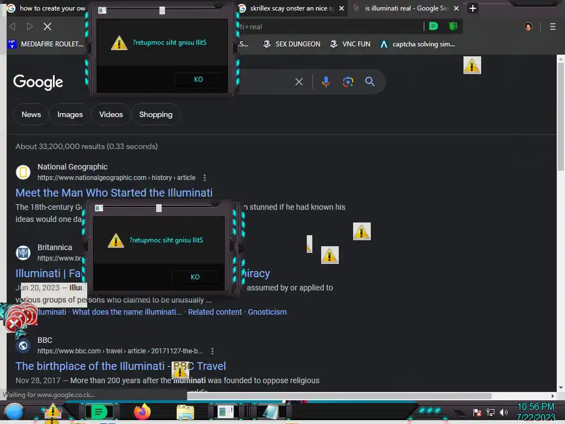Click the Action Center flag in the system tray

pyautogui.click(x=477, y=412)
